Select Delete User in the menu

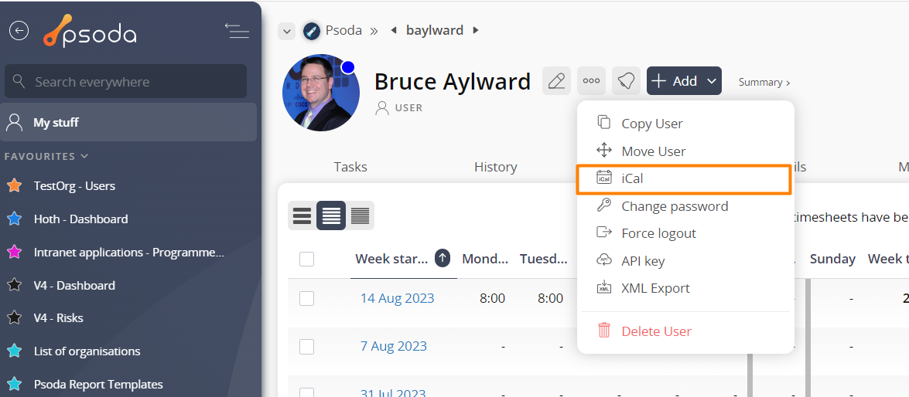pyautogui.click(x=656, y=331)
